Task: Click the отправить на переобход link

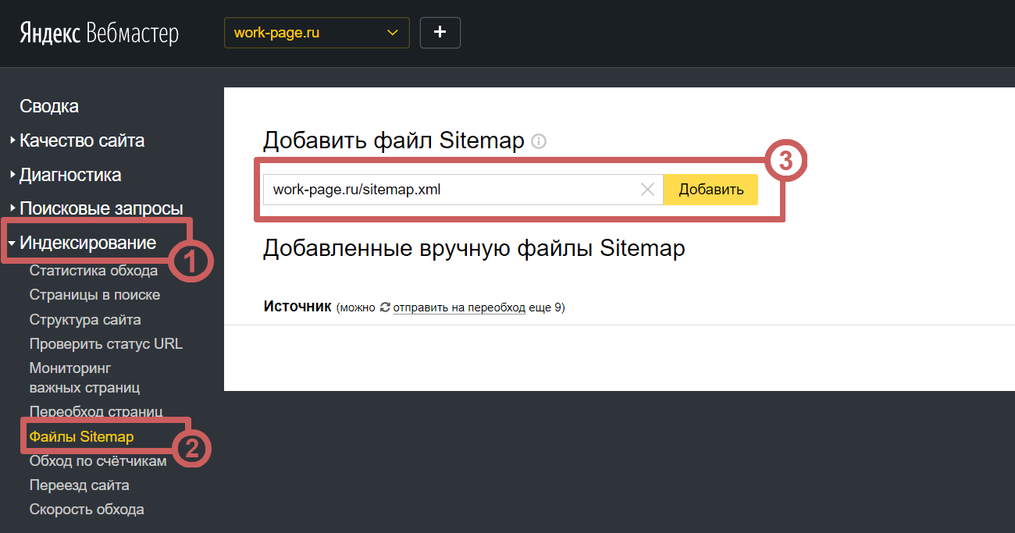Action: click(459, 307)
